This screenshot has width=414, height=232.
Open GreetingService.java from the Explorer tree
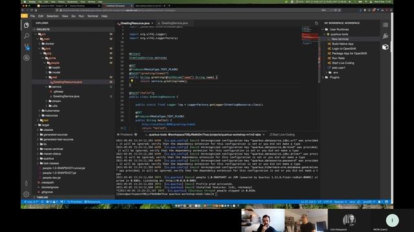[66, 96]
